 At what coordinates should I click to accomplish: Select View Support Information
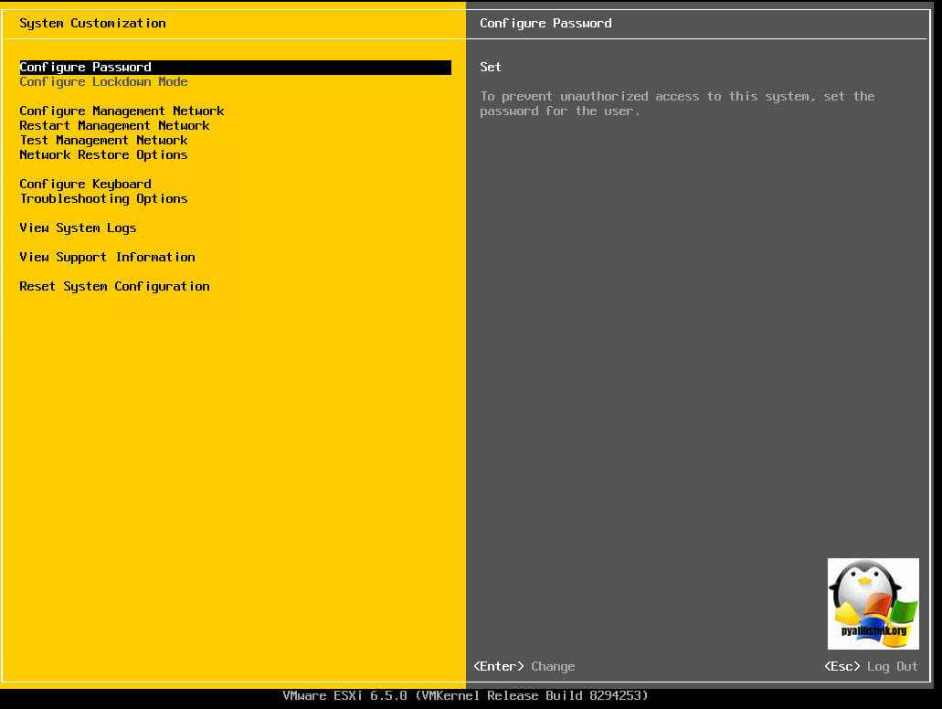107,257
